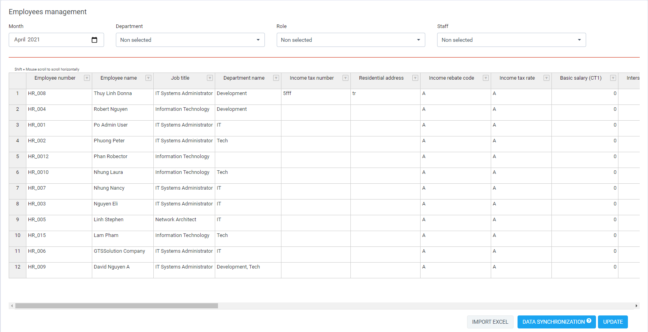Click cell Phan Robector
Viewport: 648px width, 332px height.
pos(123,160)
